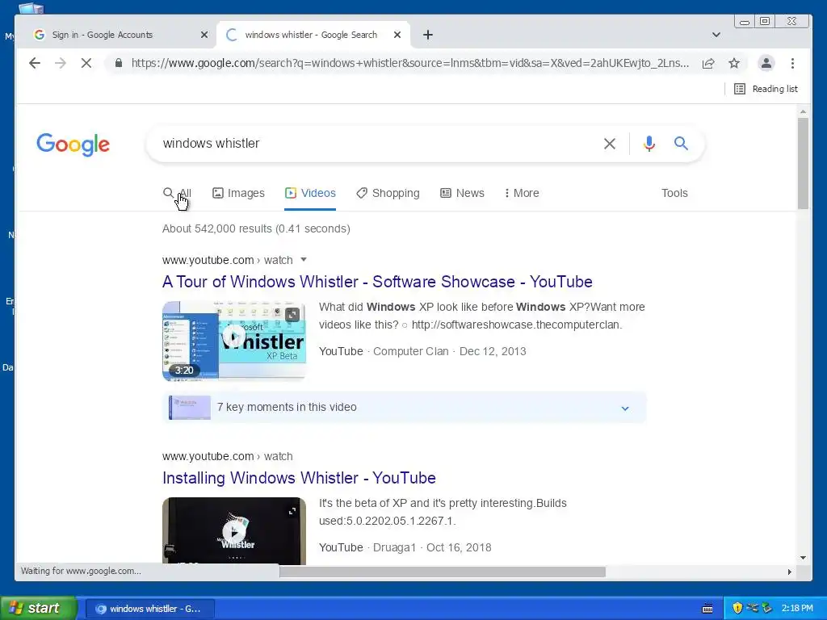
Task: Open search Tools
Action: 674,193
